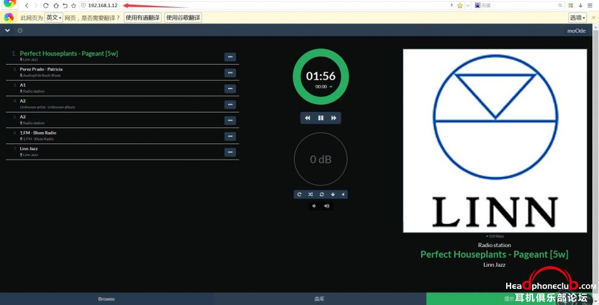Click the search magnifier icon

point(560,5)
